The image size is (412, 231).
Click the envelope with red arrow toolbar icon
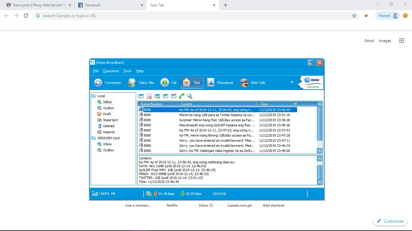point(174,96)
